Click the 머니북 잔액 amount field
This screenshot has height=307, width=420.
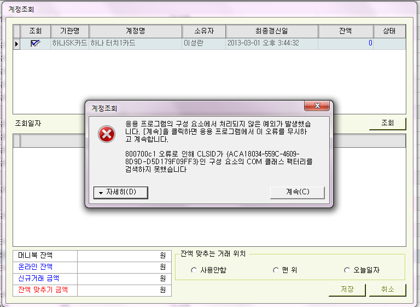click(124, 256)
